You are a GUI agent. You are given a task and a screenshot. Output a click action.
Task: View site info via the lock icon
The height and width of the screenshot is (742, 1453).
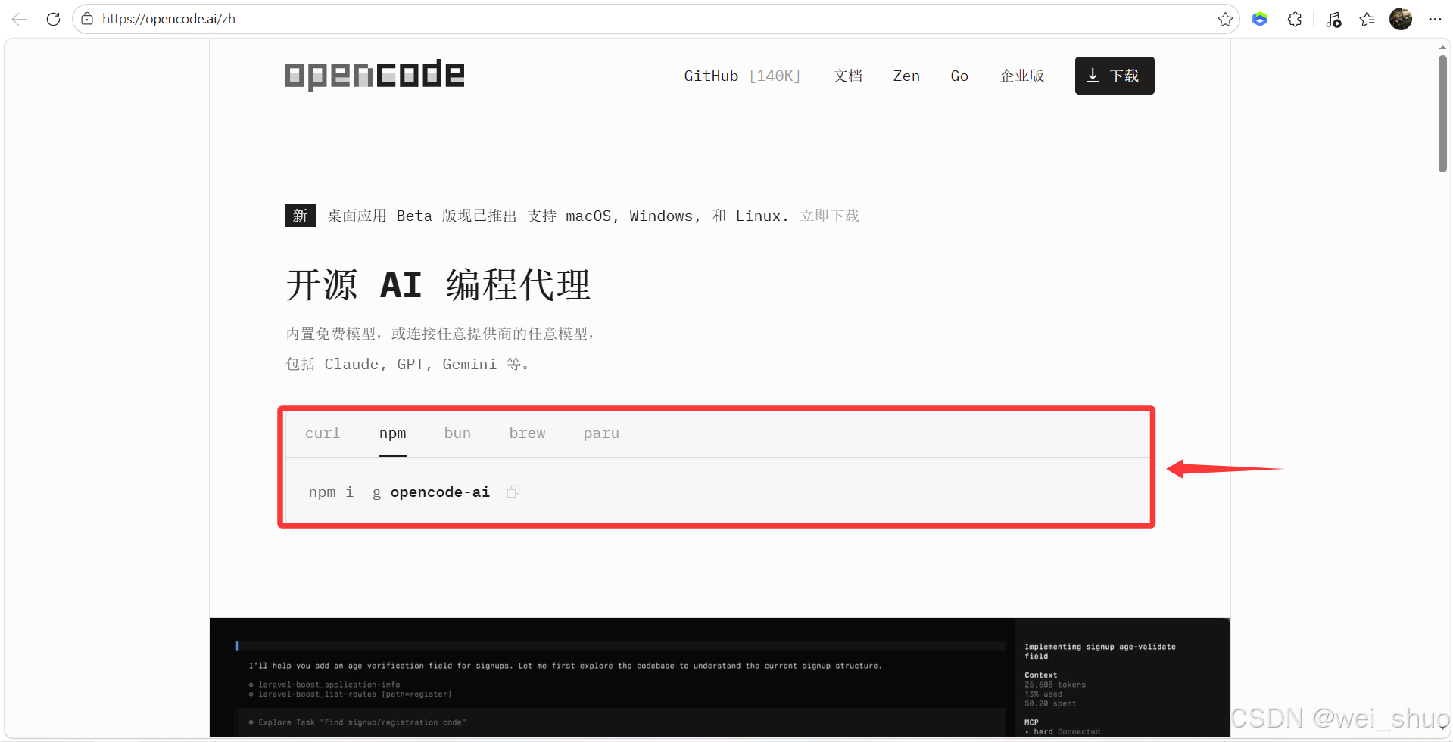87,19
